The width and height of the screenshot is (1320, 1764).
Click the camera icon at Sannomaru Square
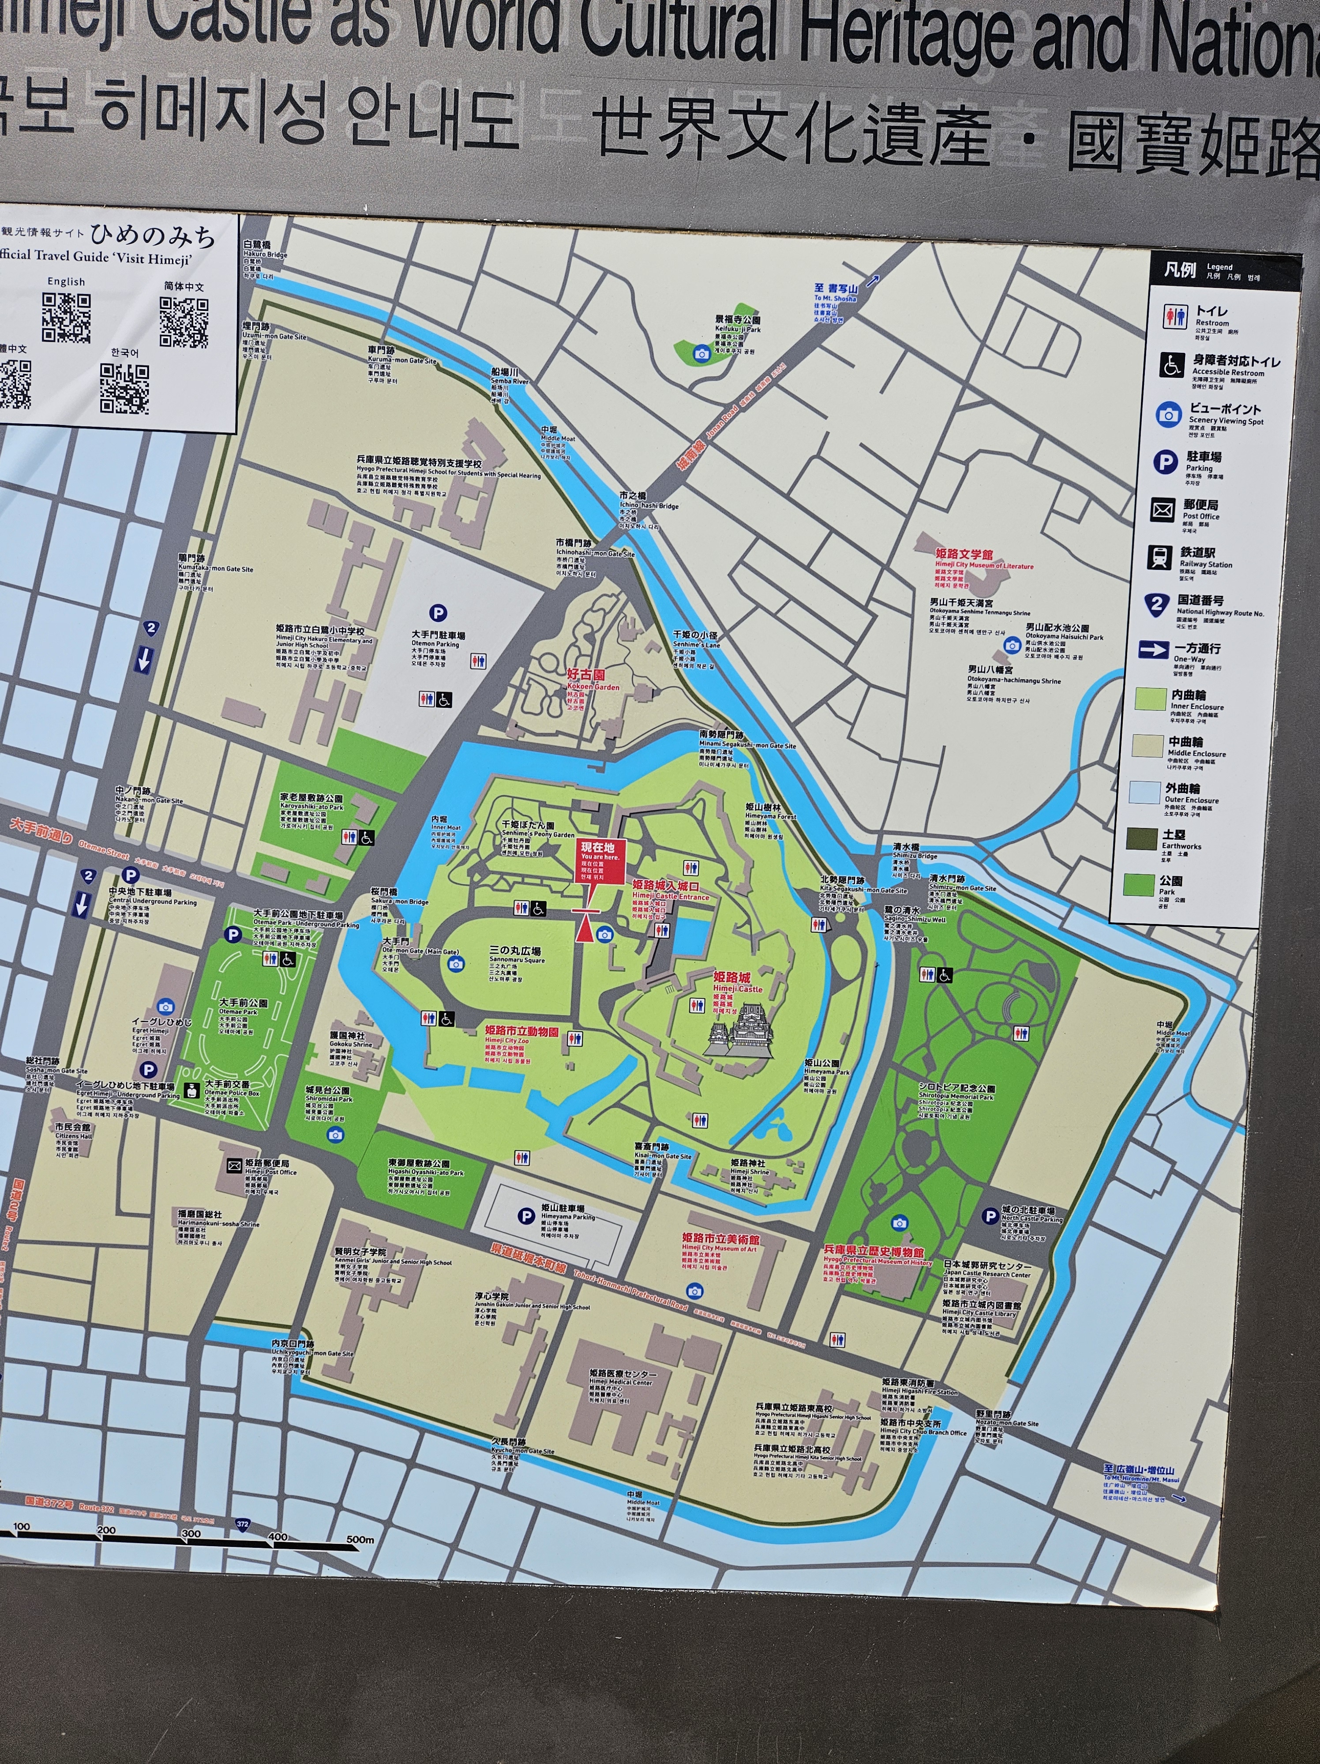point(455,963)
